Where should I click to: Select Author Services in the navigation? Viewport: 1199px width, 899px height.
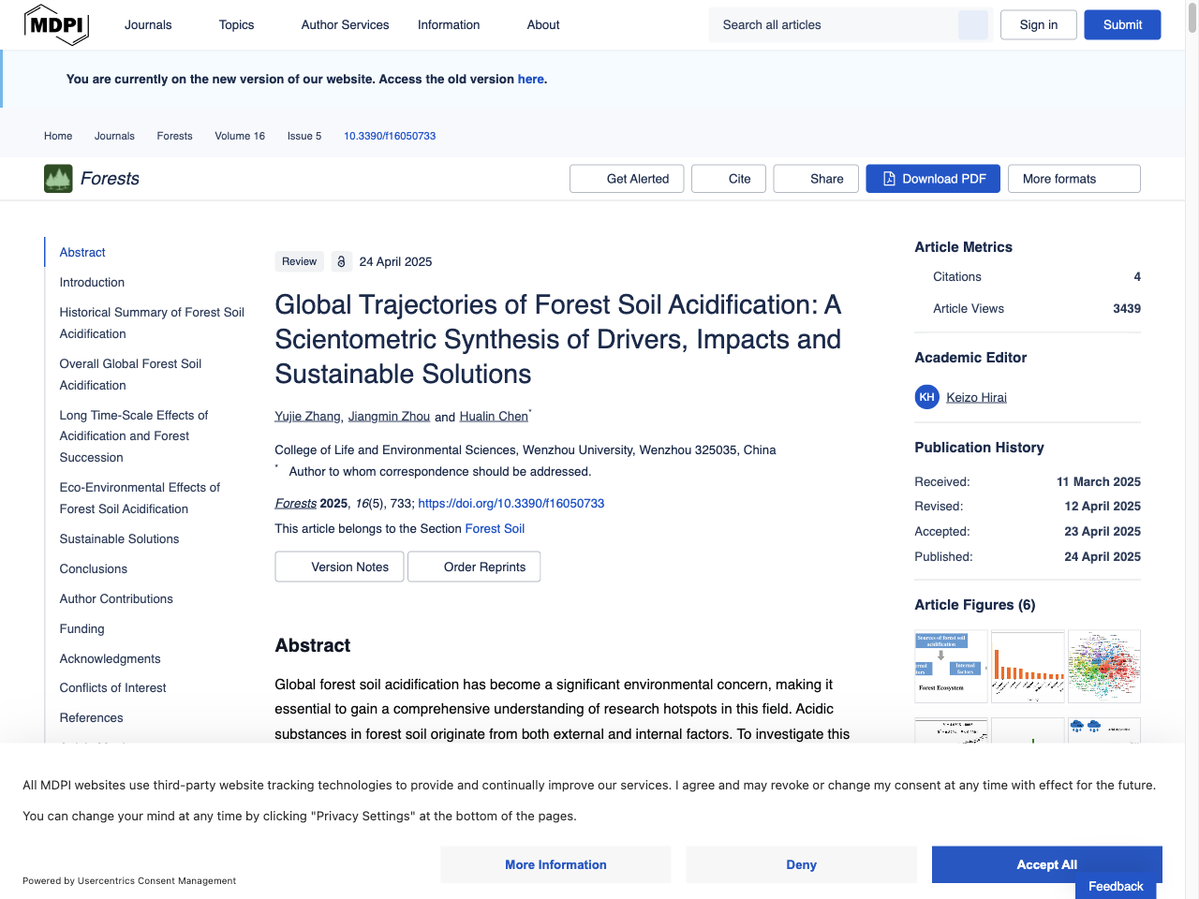click(x=345, y=25)
